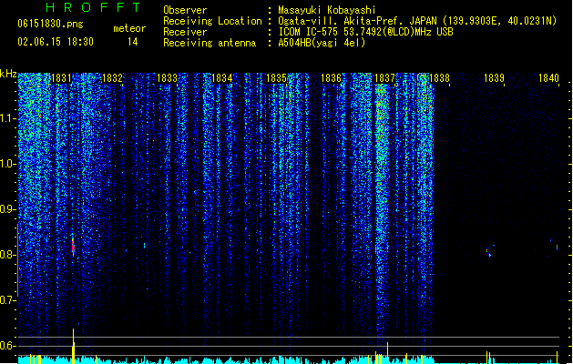Click the 1840 time marker

pos(549,78)
